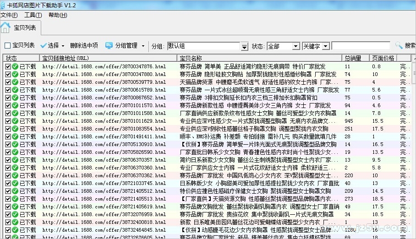Click green status icon for offer 38700867652

tap(15, 98)
